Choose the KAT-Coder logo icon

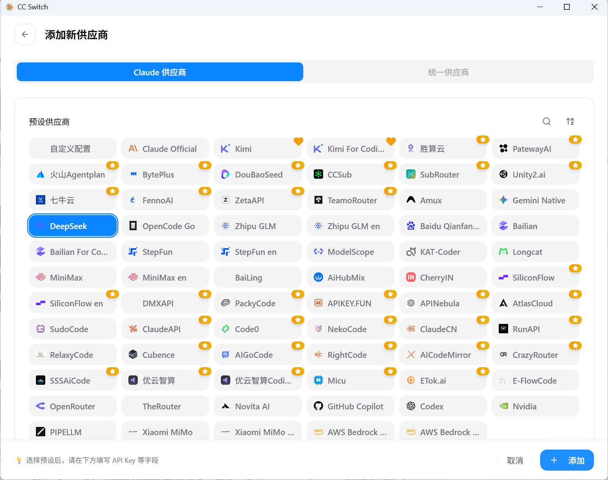pyautogui.click(x=411, y=252)
